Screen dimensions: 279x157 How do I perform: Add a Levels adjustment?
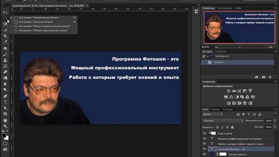234,91
